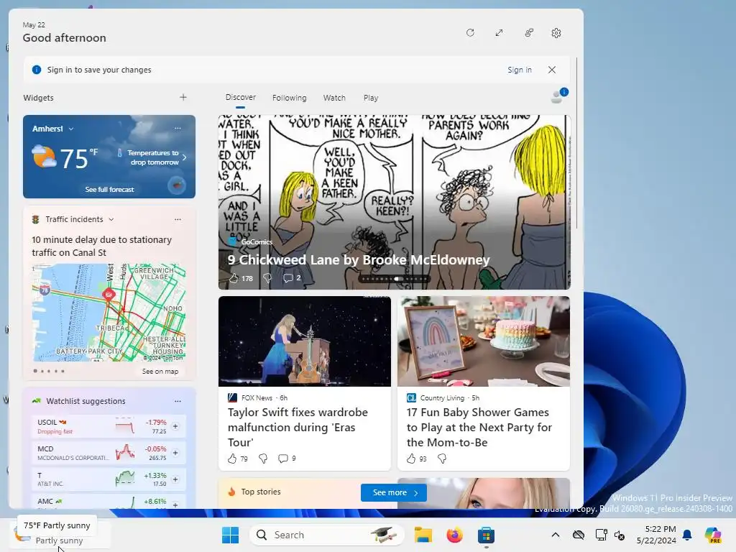Expand the Traffic incidents dropdown
The height and width of the screenshot is (552, 736).
tap(111, 219)
